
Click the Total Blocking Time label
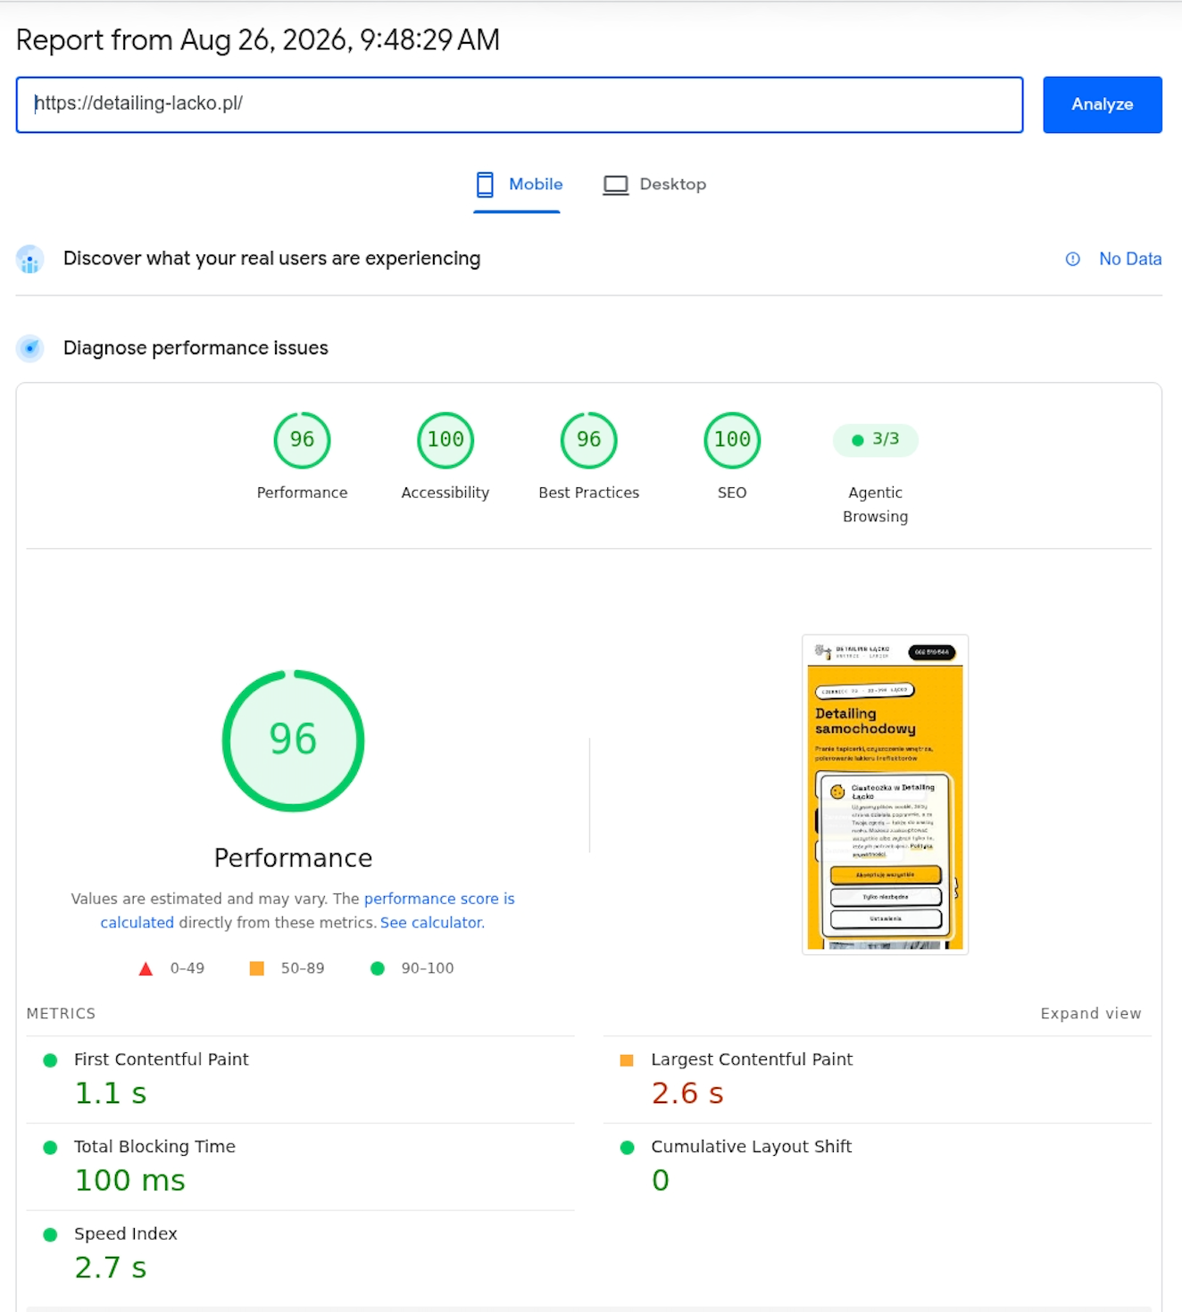click(x=154, y=1147)
